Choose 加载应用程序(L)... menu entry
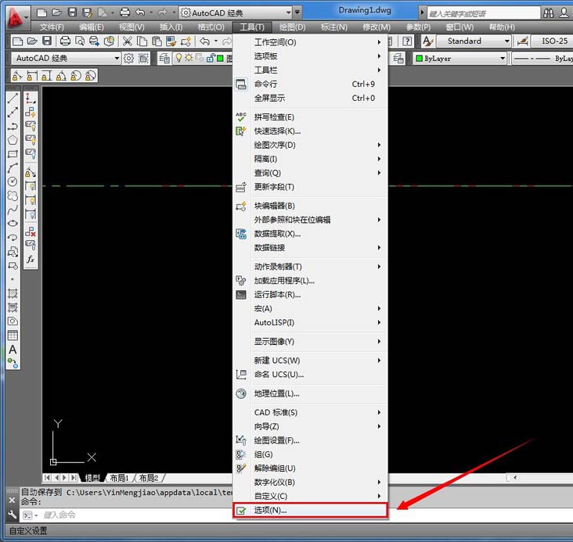This screenshot has width=573, height=542. pyautogui.click(x=310, y=281)
